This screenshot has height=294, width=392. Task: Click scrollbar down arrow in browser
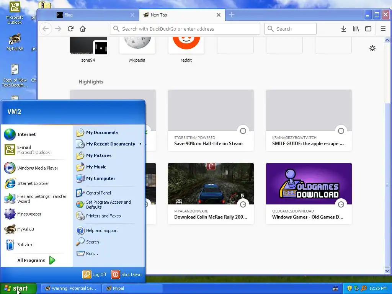[387, 271]
